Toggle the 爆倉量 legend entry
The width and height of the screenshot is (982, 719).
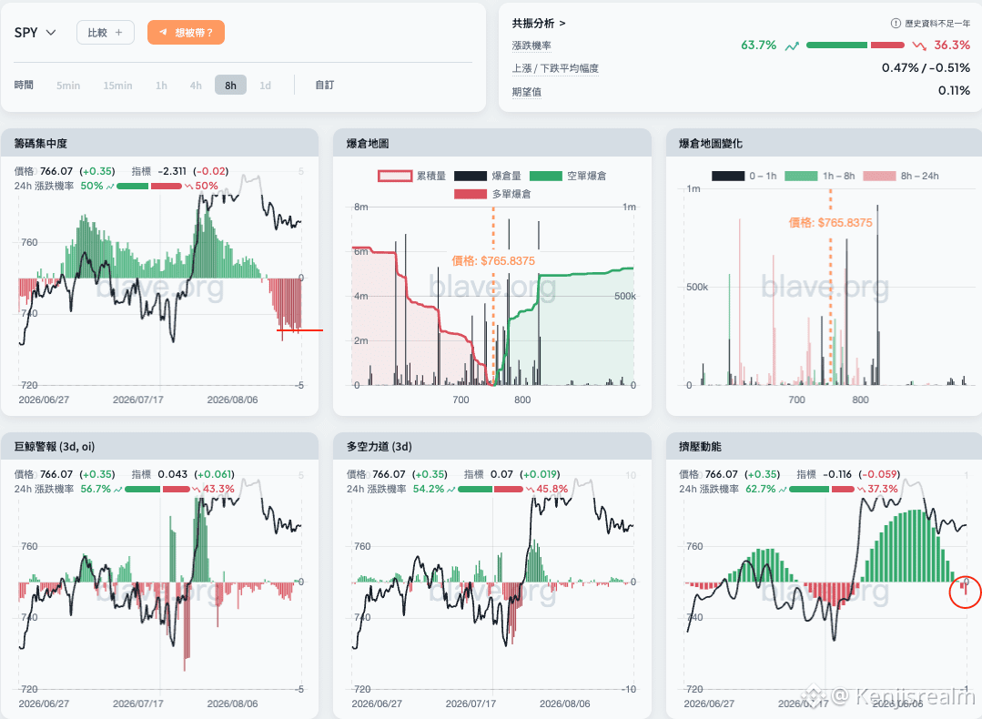pyautogui.click(x=487, y=176)
